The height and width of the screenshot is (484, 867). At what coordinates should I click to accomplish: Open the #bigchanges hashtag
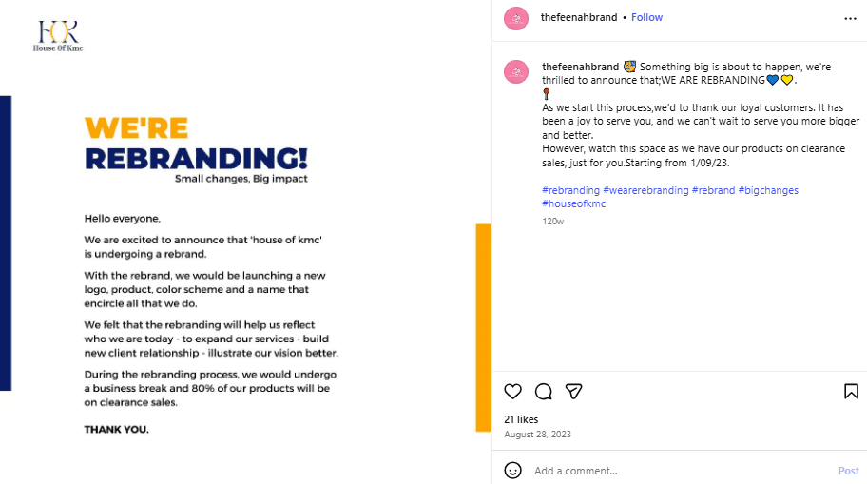click(x=770, y=190)
